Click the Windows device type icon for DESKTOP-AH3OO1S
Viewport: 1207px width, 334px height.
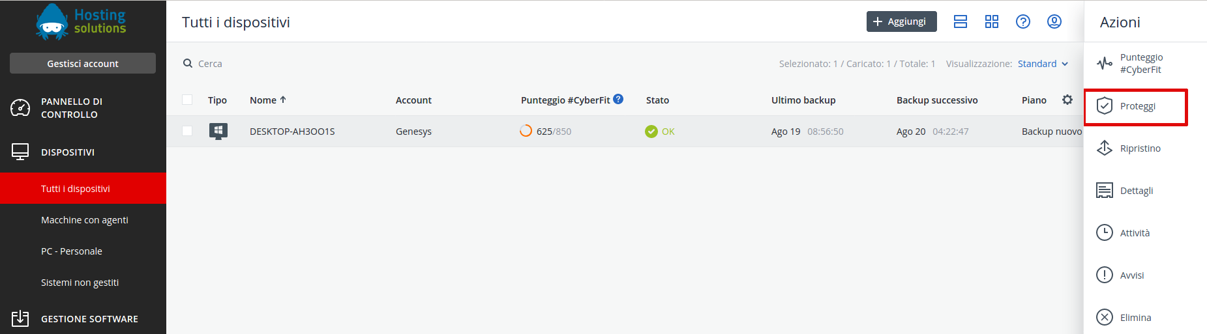pyautogui.click(x=218, y=131)
